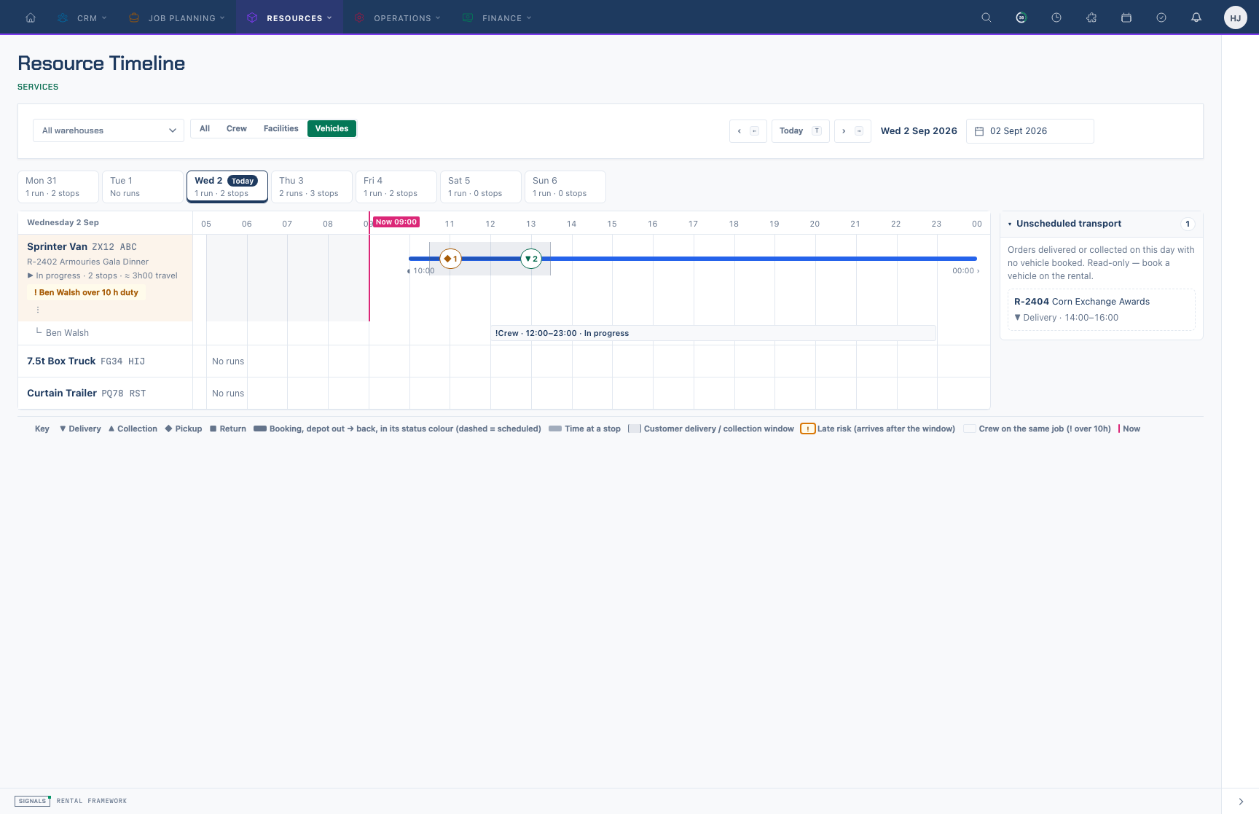Expand the Job Planning menu
Image resolution: width=1259 pixels, height=814 pixels.
click(176, 17)
